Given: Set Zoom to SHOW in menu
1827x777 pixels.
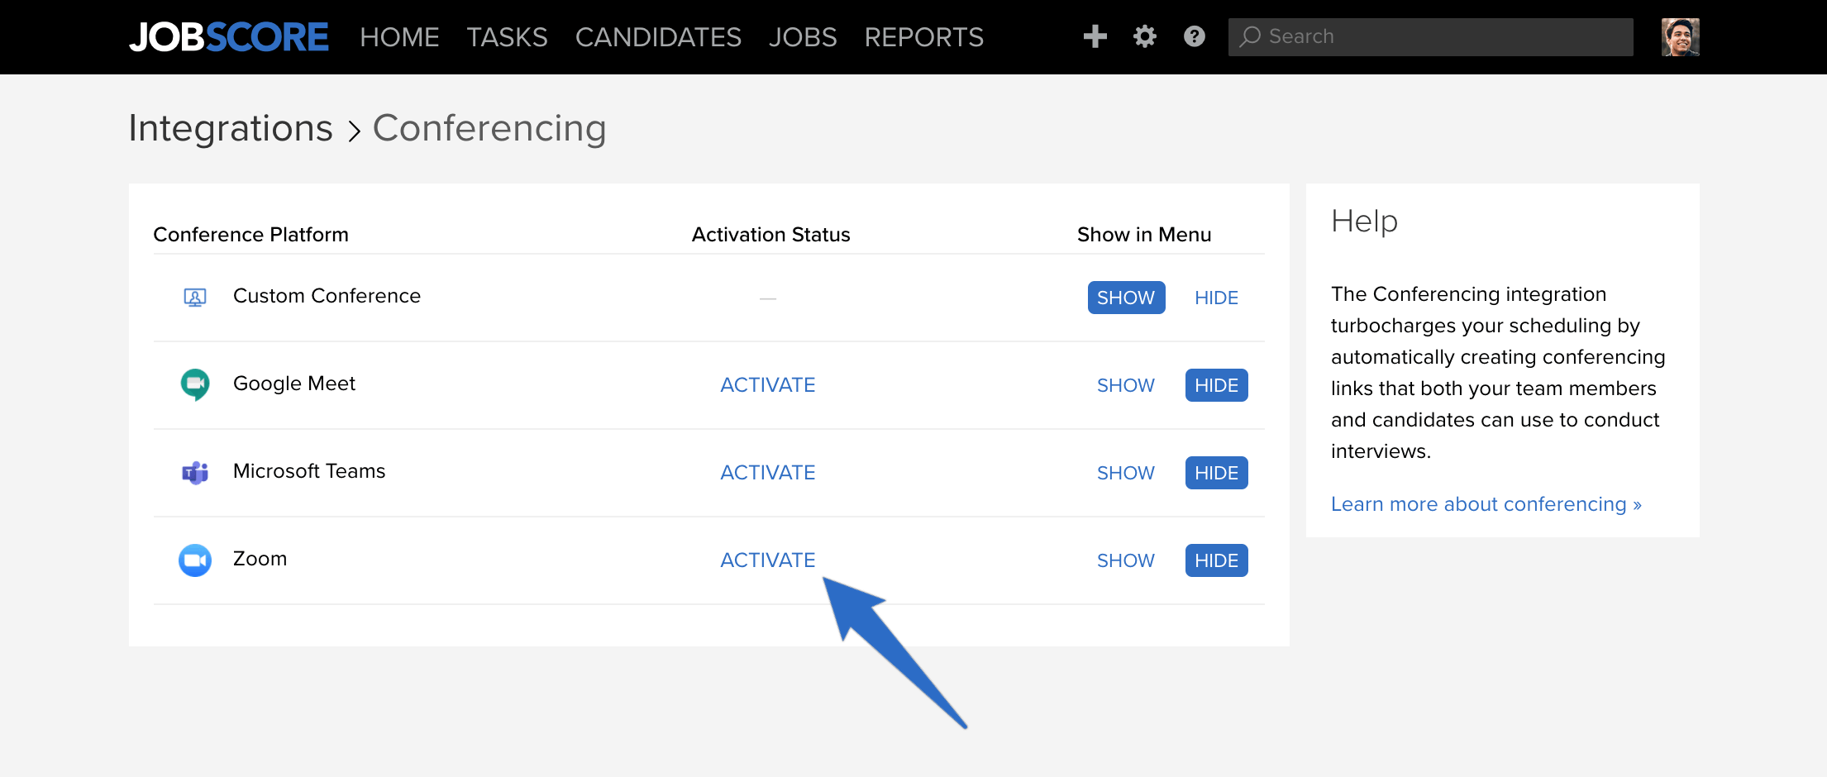Looking at the screenshot, I should click(1126, 560).
